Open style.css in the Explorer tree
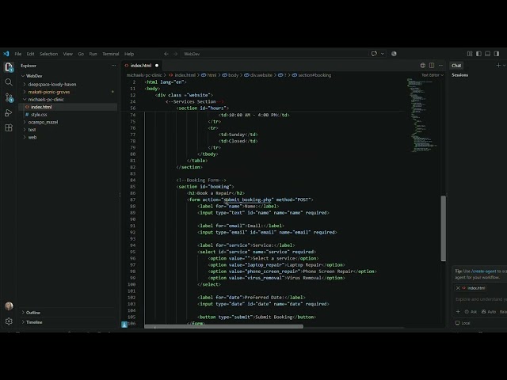 (x=39, y=114)
